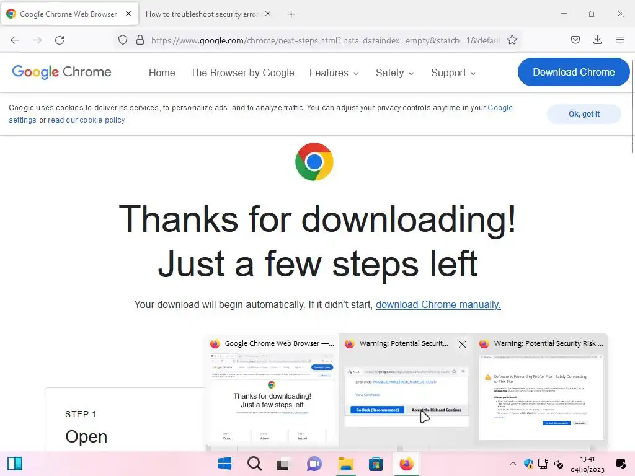Open a new tab with plus button
This screenshot has width=635, height=476.
coord(291,14)
